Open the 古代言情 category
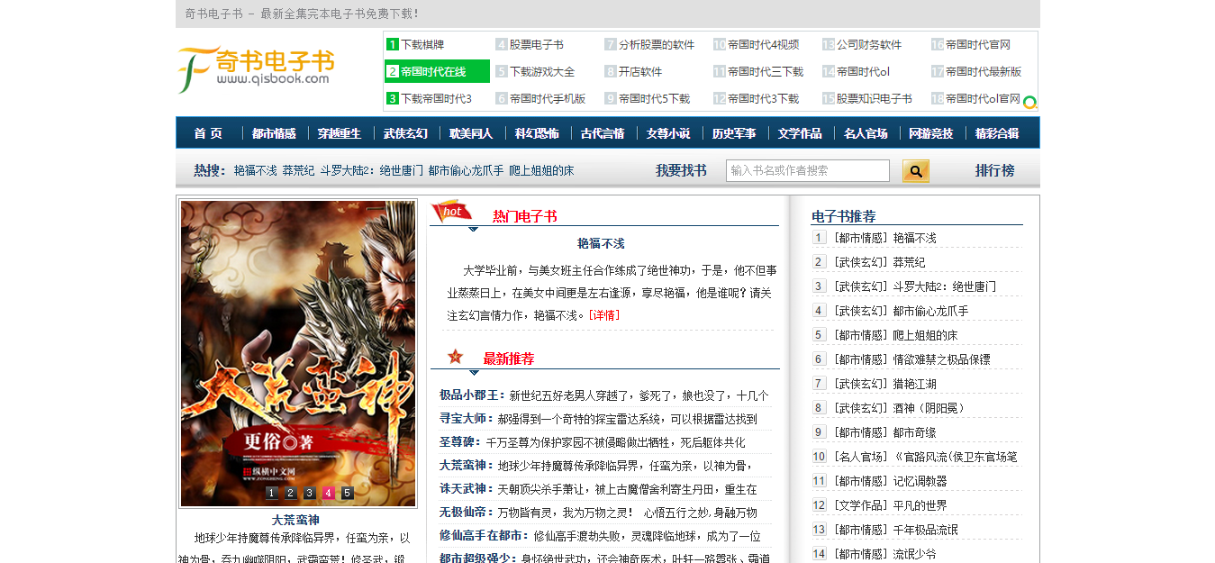Image resolution: width=1215 pixels, height=563 pixels. (x=603, y=133)
